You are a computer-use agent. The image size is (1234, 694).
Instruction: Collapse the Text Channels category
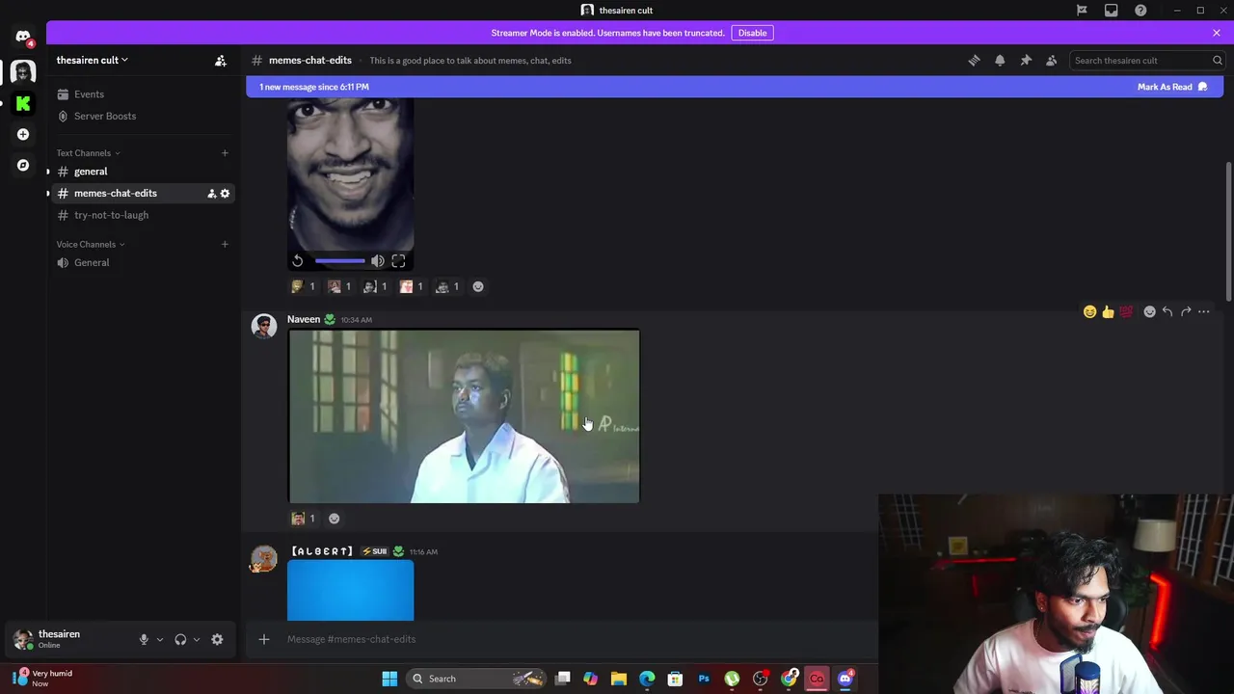pyautogui.click(x=88, y=153)
